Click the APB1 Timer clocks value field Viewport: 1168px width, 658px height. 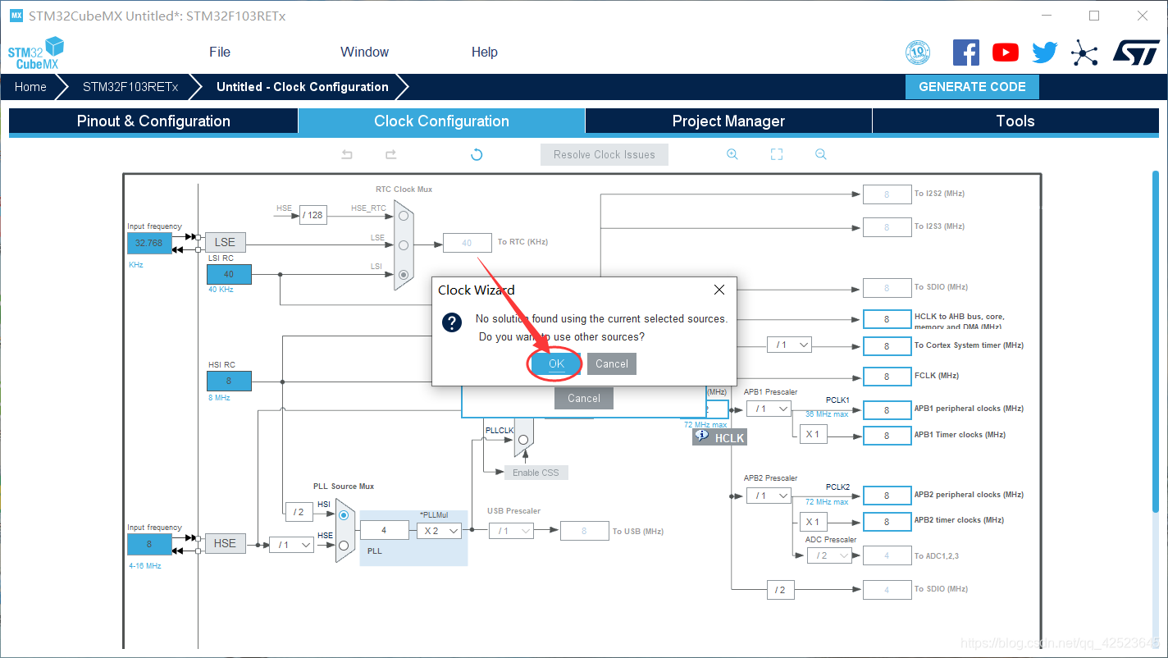(887, 436)
